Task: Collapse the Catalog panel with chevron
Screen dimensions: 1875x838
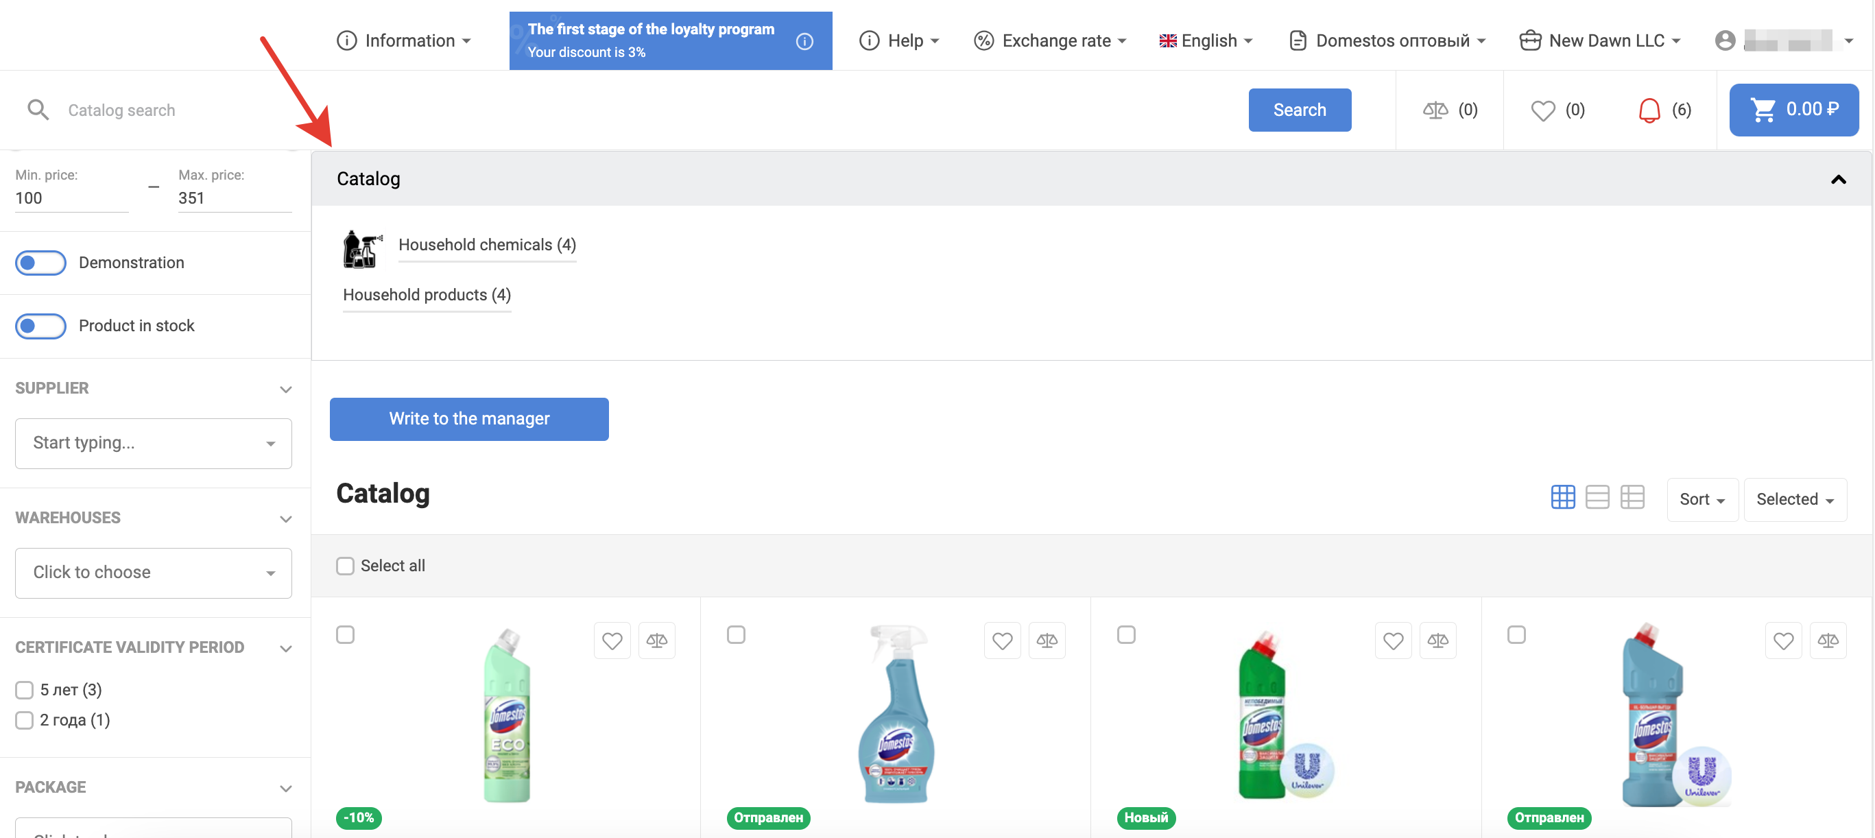Action: click(1838, 179)
